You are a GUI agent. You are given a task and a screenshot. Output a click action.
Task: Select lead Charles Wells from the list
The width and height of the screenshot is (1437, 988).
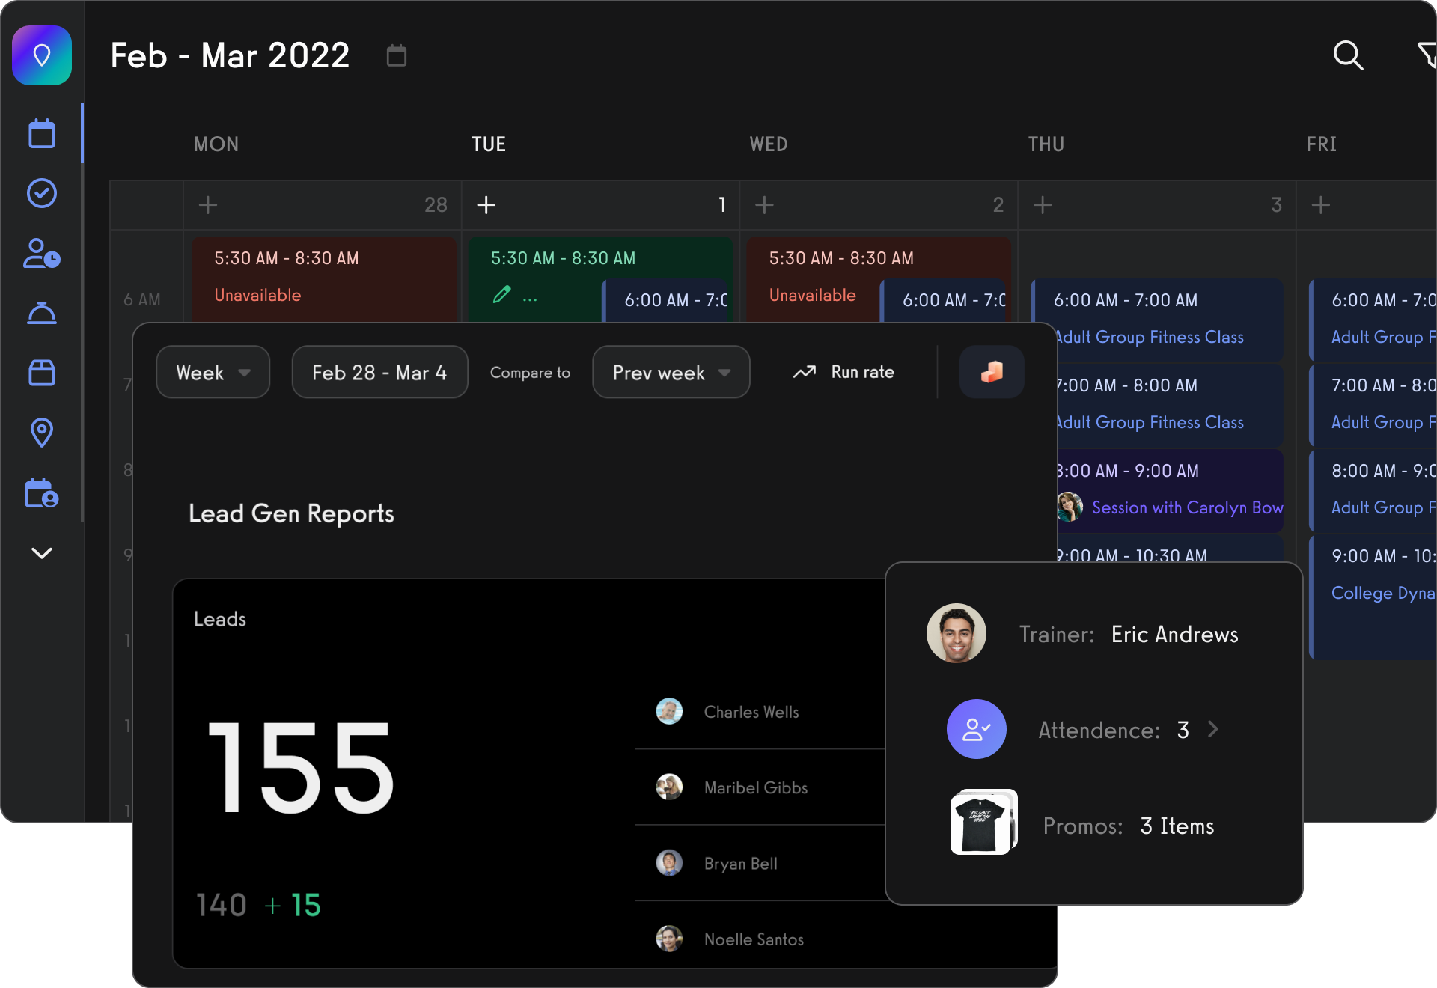tap(751, 712)
